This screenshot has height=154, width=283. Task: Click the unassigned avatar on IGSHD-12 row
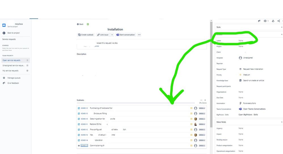click(x=195, y=129)
